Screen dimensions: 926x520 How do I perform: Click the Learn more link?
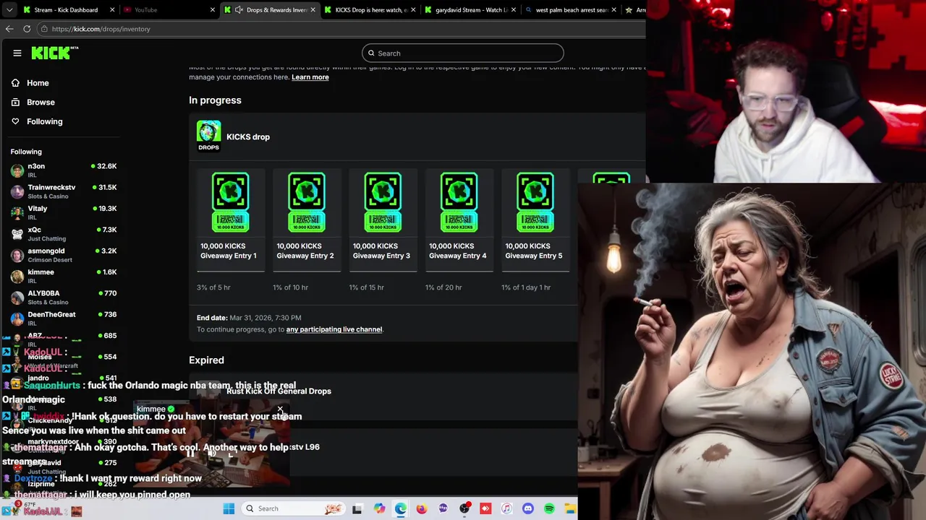(x=310, y=77)
